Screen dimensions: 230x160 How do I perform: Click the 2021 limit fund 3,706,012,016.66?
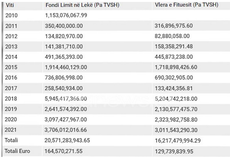(x=67, y=130)
